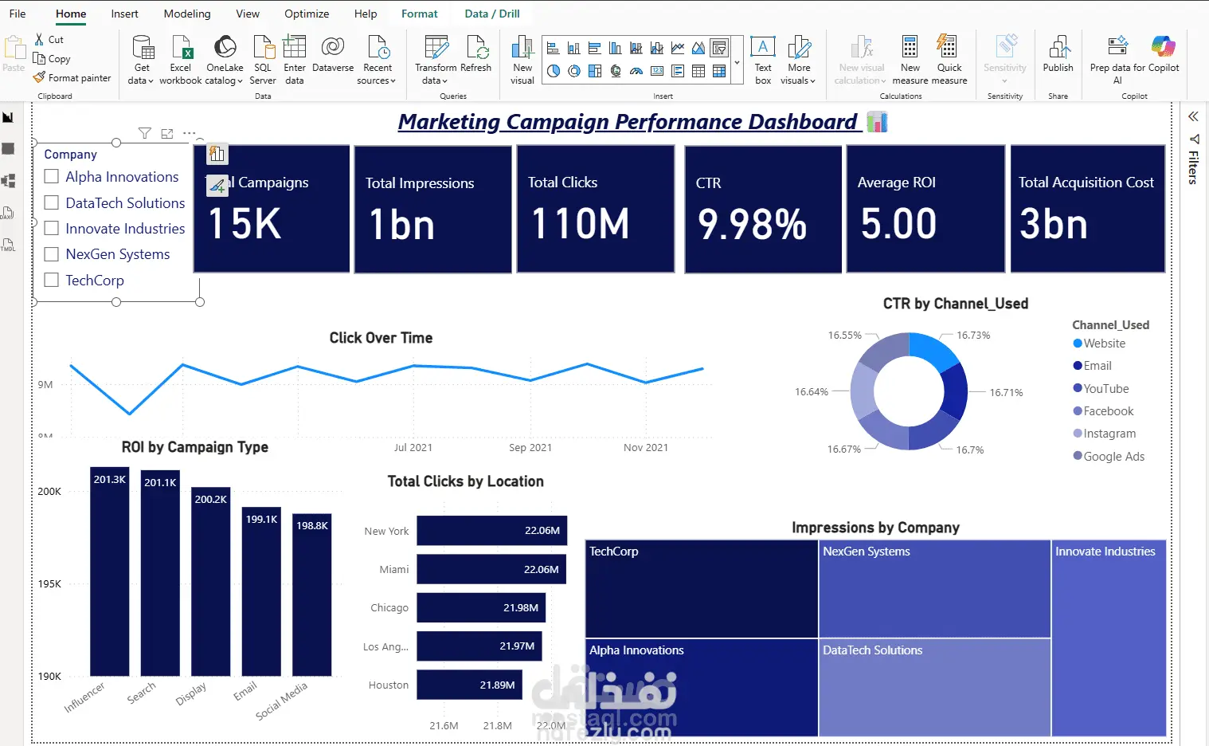Open the Recent sources dropdown
The image size is (1209, 746).
[377, 59]
